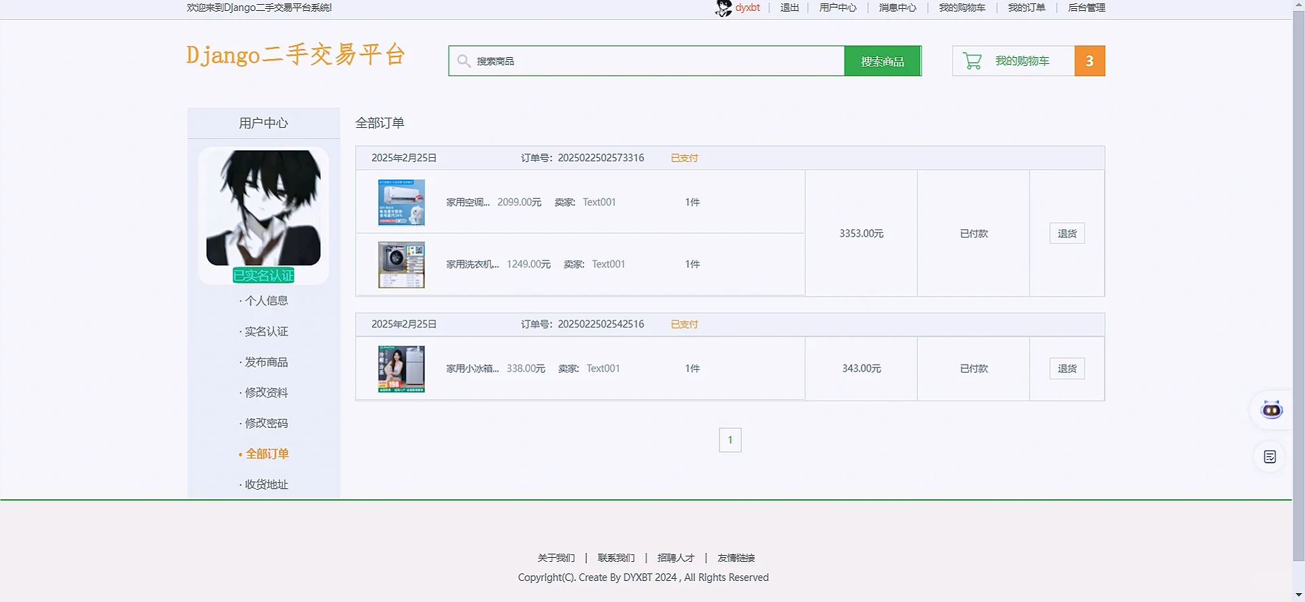Click the small dyxbt avatar icon
The image size is (1305, 602).
pos(724,8)
